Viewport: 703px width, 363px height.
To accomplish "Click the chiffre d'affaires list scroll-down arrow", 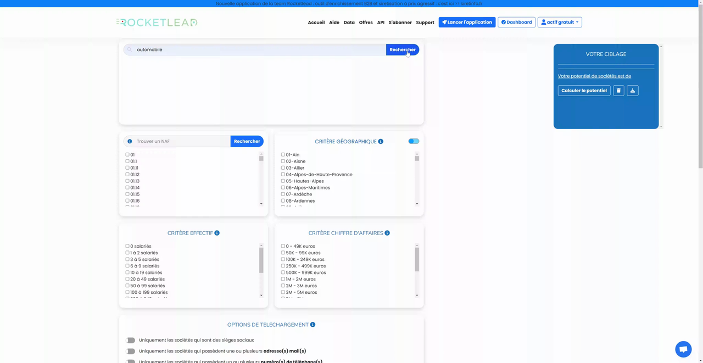I will 417,295.
